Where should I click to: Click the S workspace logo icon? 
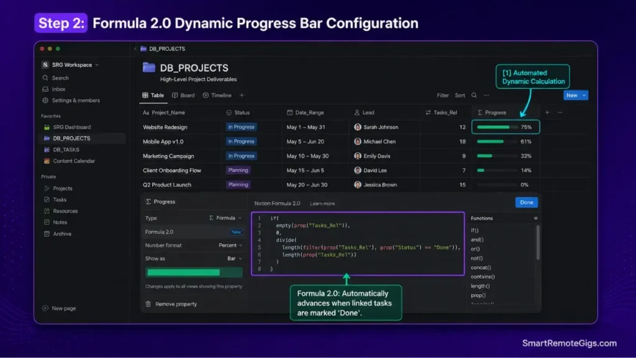click(45, 65)
